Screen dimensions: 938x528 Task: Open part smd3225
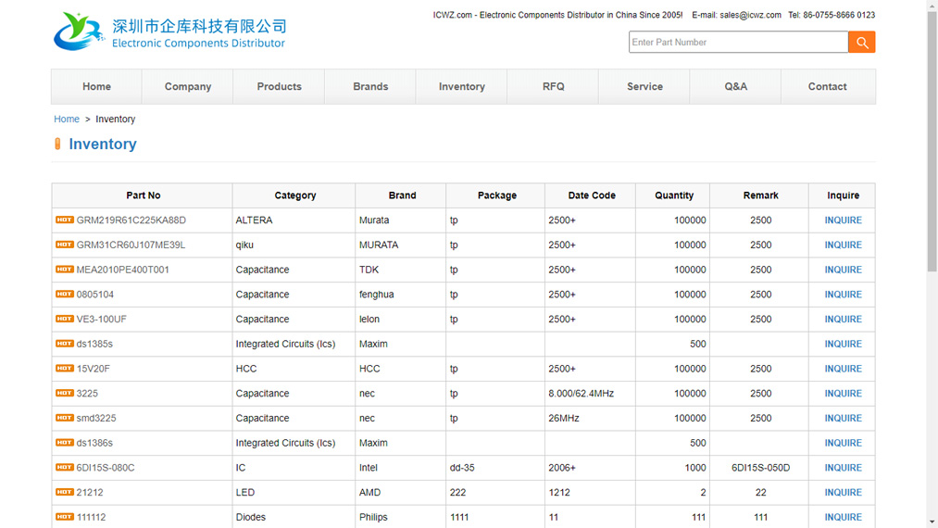pyautogui.click(x=96, y=418)
